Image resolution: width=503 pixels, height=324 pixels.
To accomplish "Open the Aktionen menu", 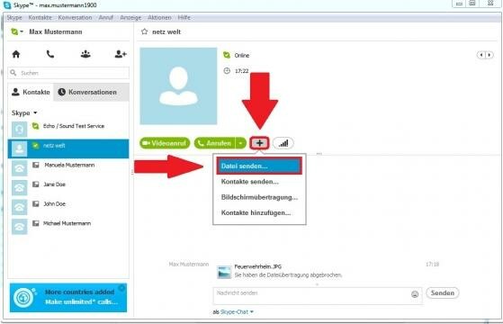I will [x=159, y=17].
